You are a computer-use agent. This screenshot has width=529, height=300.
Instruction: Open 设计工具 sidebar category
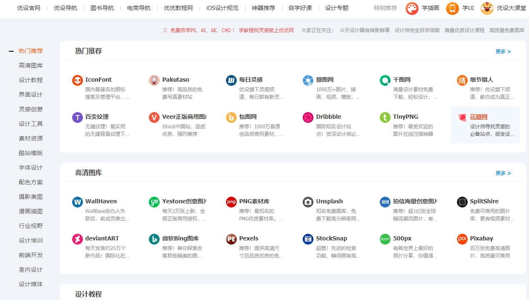tap(31, 124)
